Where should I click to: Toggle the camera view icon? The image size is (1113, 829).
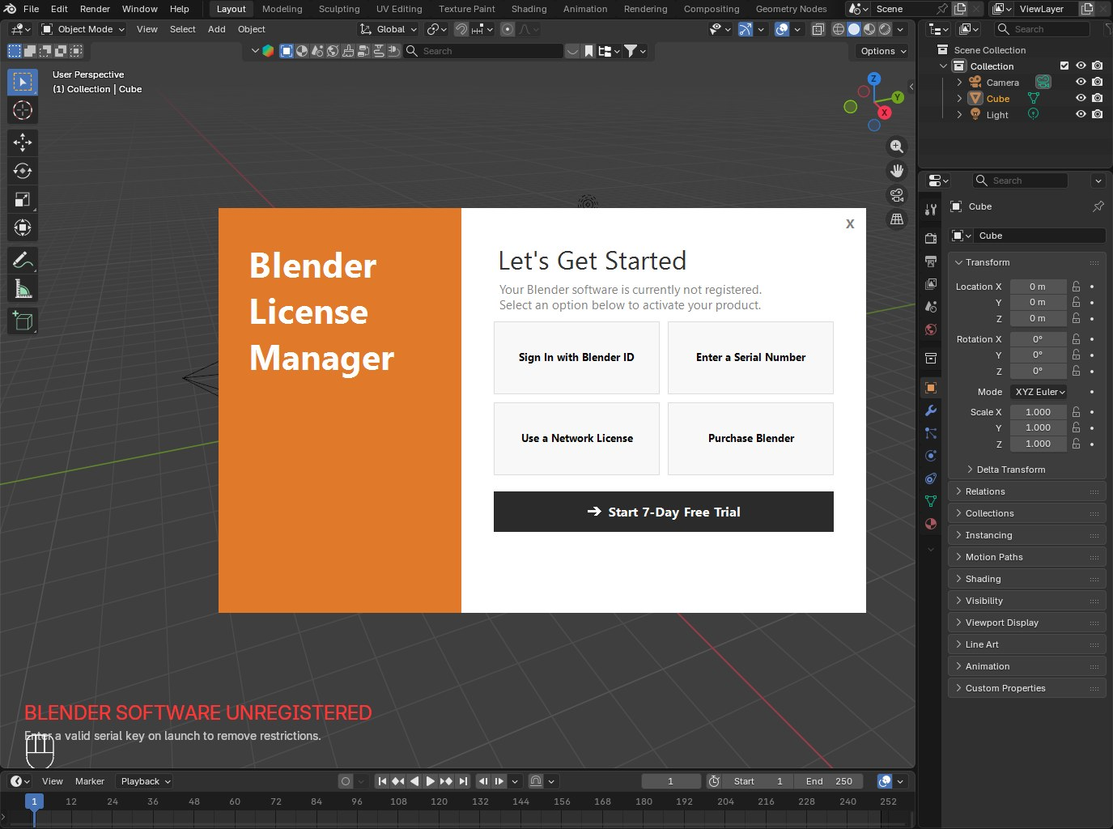897,195
